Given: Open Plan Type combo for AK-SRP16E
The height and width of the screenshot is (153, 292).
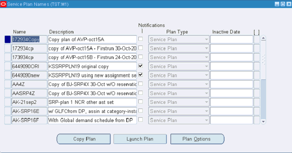Looking at the screenshot, I should coord(206,111).
